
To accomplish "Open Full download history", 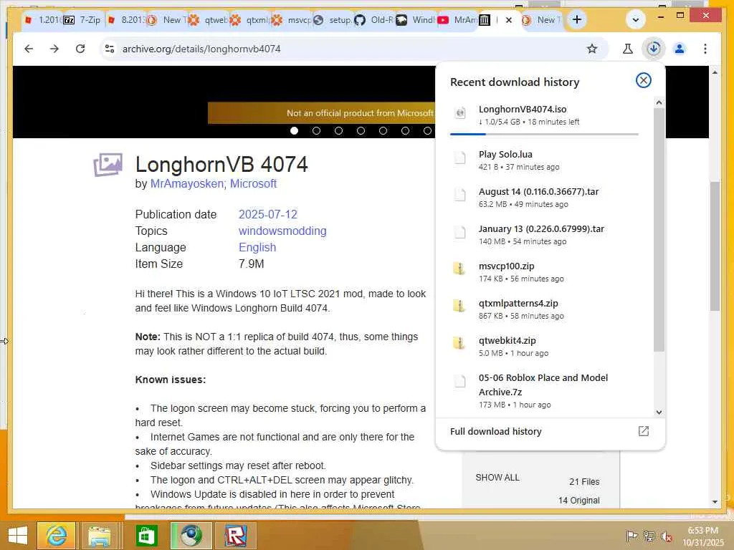I will [x=496, y=432].
